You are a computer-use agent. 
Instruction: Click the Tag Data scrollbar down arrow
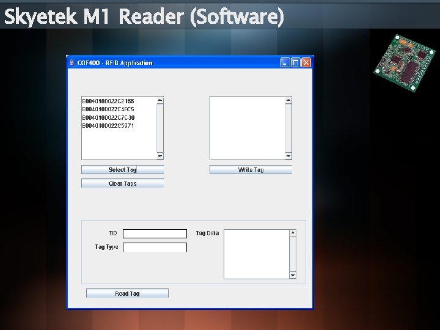(293, 275)
